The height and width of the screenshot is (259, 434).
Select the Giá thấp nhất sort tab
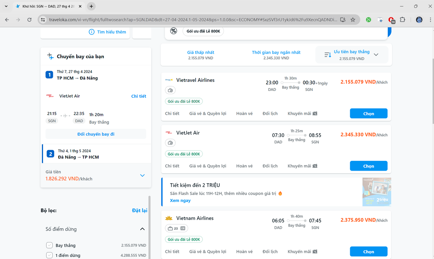[x=200, y=55]
